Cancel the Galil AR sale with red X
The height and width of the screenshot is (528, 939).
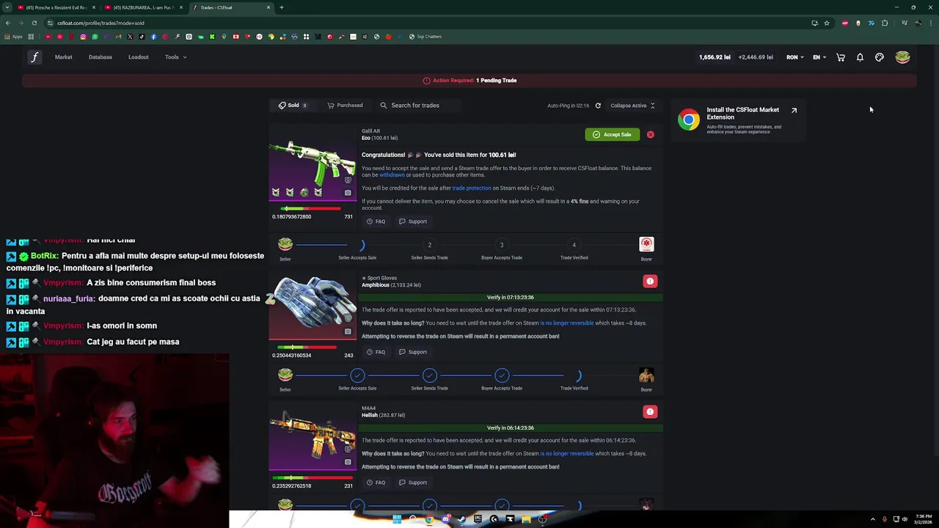coord(650,135)
